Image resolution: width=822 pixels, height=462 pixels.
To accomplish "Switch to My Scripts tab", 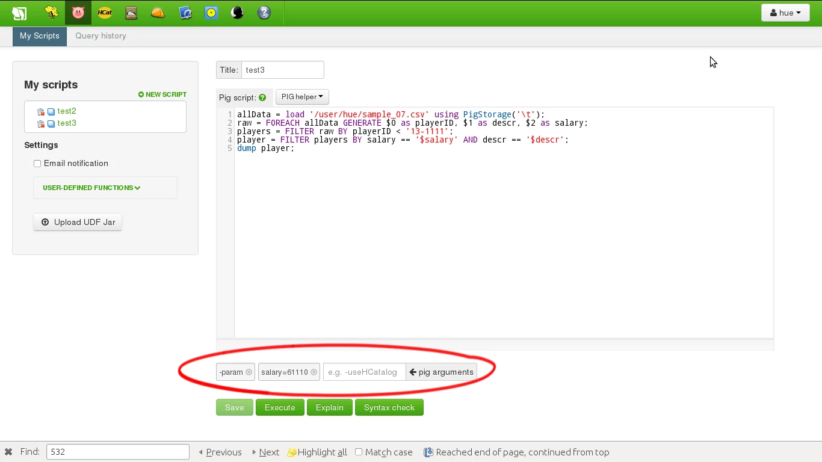I will click(40, 36).
